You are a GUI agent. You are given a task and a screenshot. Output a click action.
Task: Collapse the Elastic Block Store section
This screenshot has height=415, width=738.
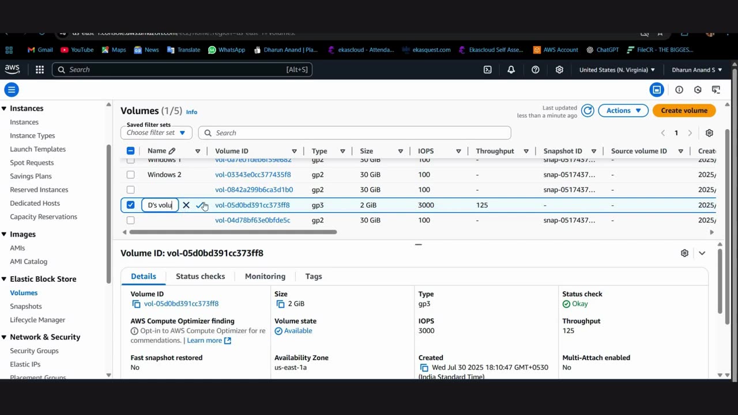(4, 279)
